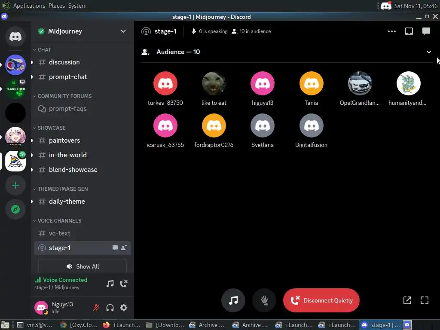The height and width of the screenshot is (330, 440).
Task: Open inbox icon in stage header
Action: (x=409, y=31)
